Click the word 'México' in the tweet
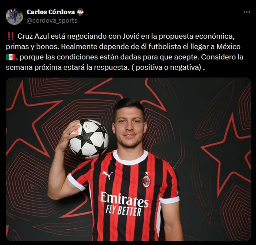 pos(228,47)
